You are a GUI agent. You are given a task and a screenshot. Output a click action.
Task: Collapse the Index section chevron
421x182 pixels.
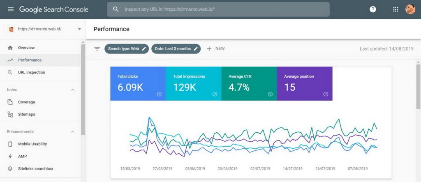pos(72,90)
